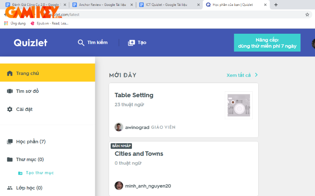The width and height of the screenshot is (315, 196).
Task: Open Cài đặt settings
Action: (x=24, y=109)
